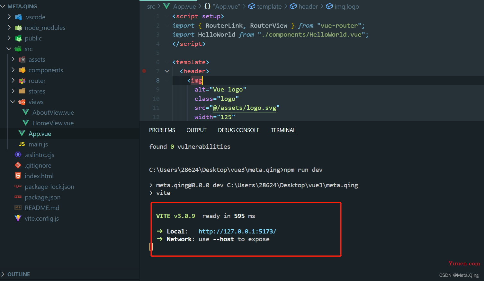Open package.json in the explorer
Screen dimensions: 484x281
(42, 197)
